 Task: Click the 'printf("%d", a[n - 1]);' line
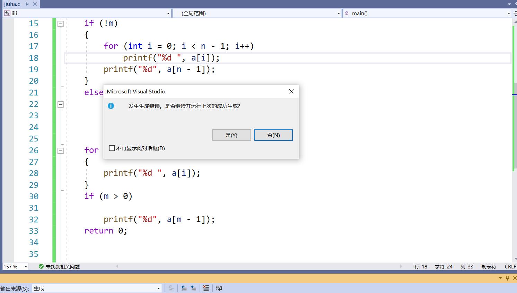[159, 69]
